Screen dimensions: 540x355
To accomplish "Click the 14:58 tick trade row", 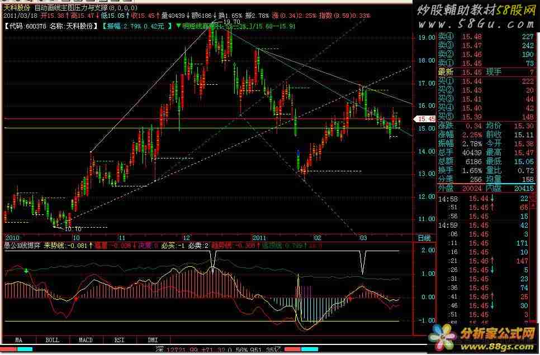I will [483, 199].
